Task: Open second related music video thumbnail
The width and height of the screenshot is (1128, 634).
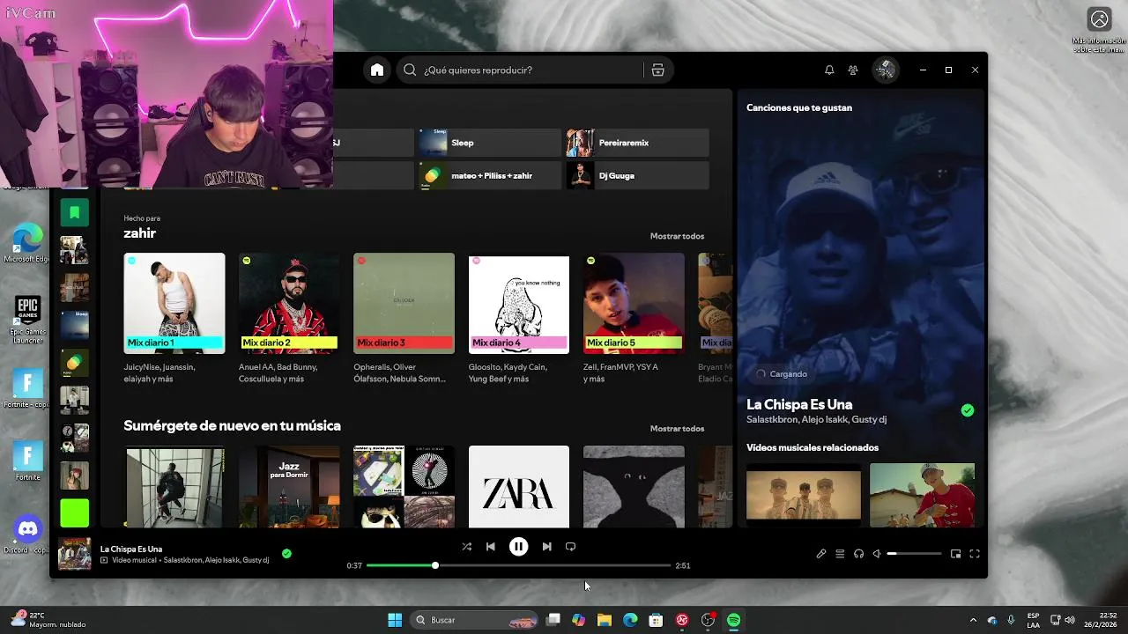Action: pyautogui.click(x=922, y=496)
